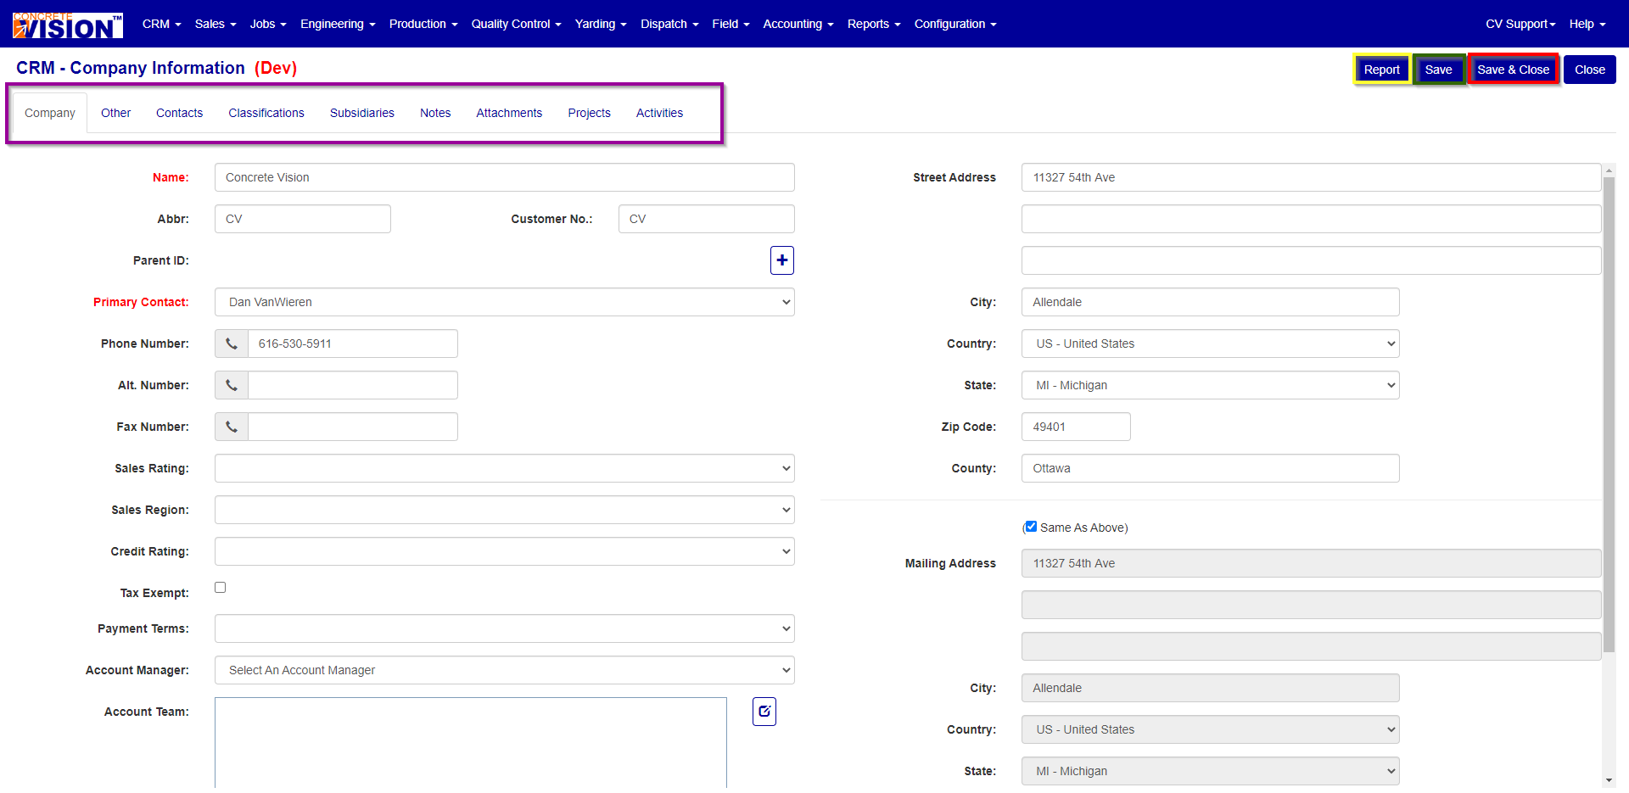Click the Report button
The height and width of the screenshot is (793, 1629).
[1382, 70]
